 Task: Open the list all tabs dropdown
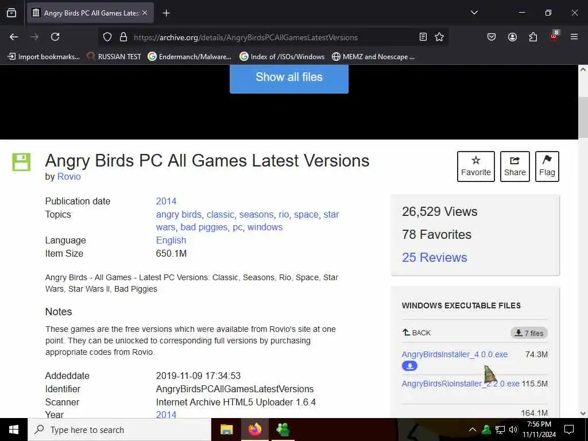tap(474, 13)
